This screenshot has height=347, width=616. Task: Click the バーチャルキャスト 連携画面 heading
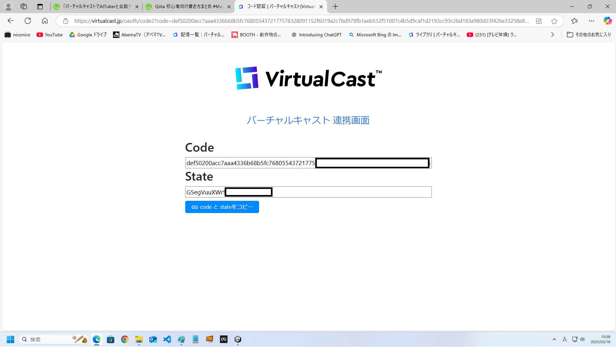(x=308, y=120)
